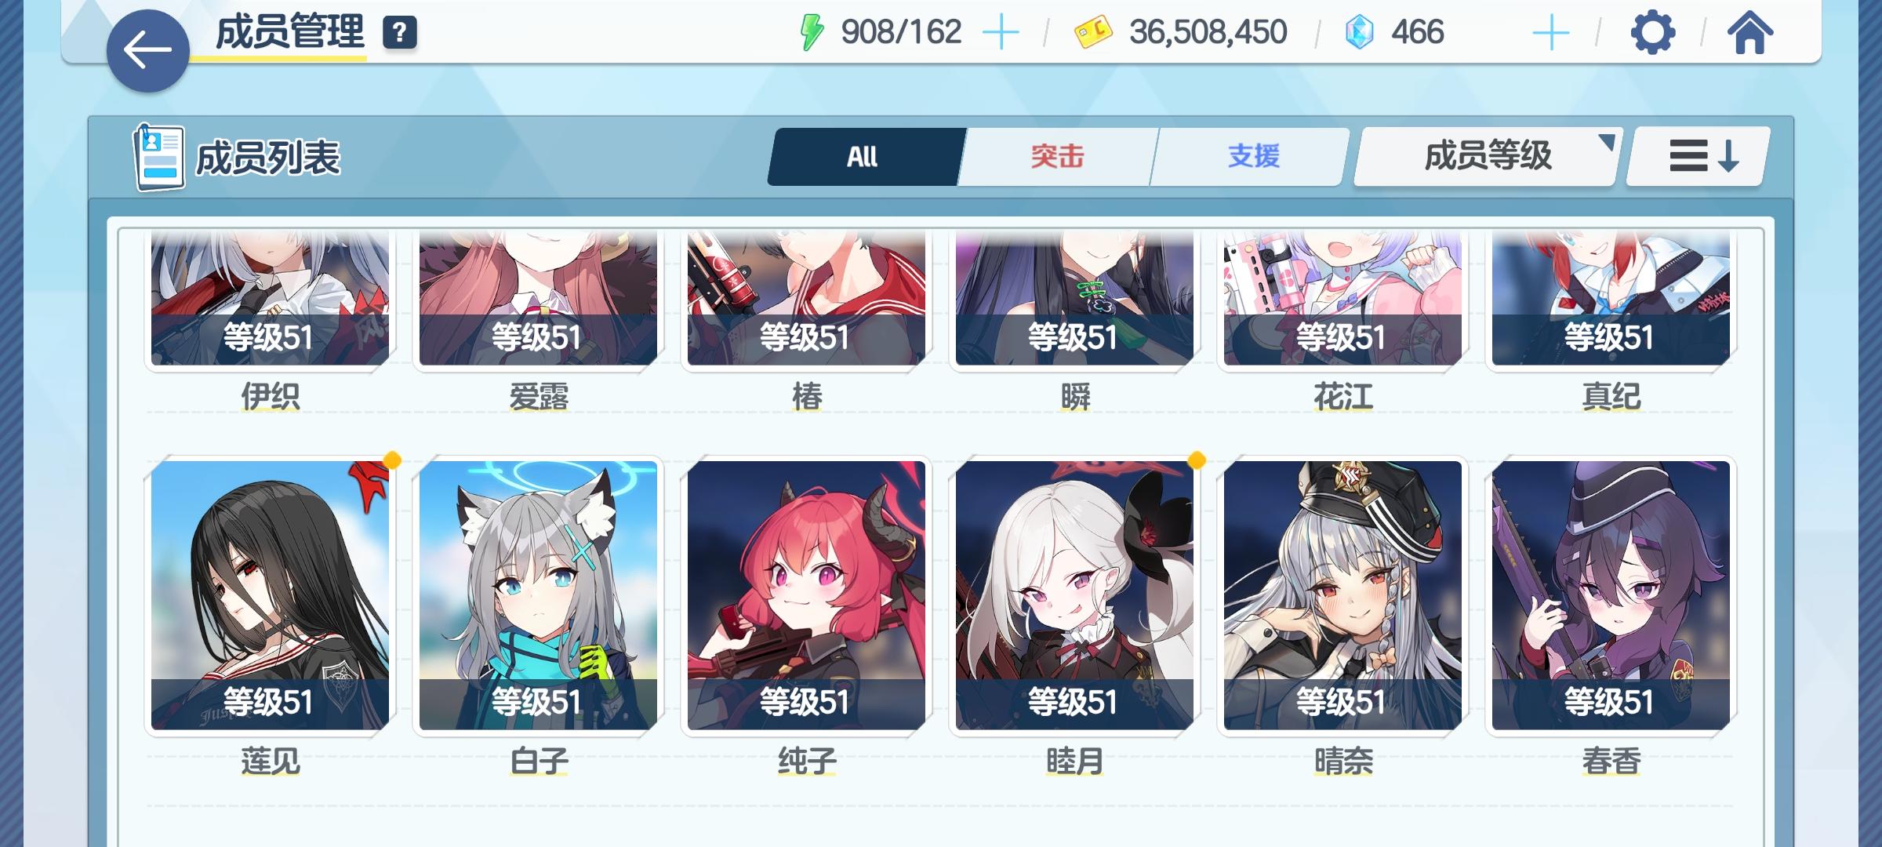Open the settings gear

coord(1653,33)
